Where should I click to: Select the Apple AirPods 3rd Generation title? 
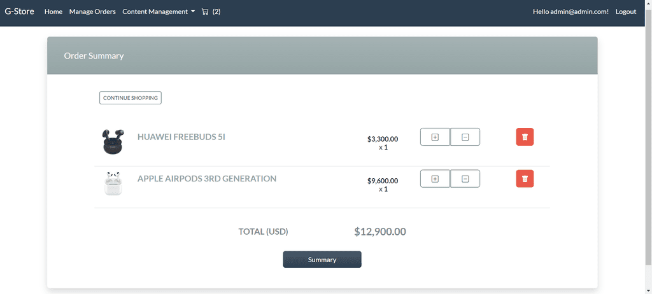click(x=207, y=179)
